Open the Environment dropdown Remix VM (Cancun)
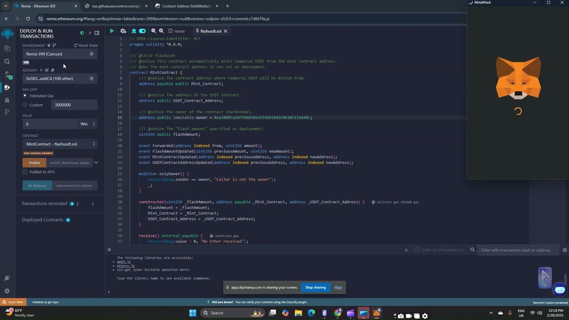Screen dimensions: 569x320 (60, 54)
